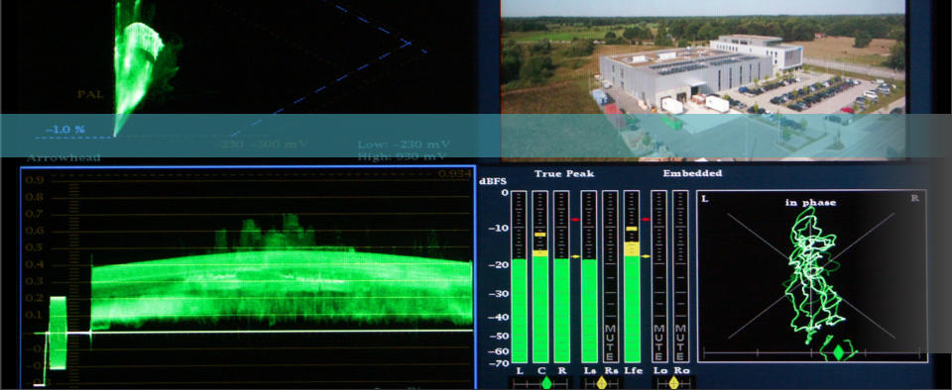The height and width of the screenshot is (390, 952).
Task: Select the green luma waveform display tile
Action: (248, 277)
